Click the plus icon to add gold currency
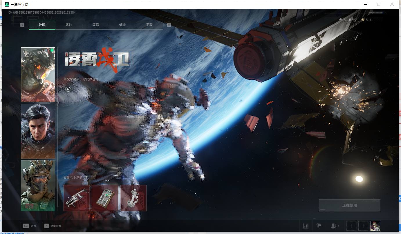Image resolution: width=401 pixels, height=234 pixels. tap(371, 20)
